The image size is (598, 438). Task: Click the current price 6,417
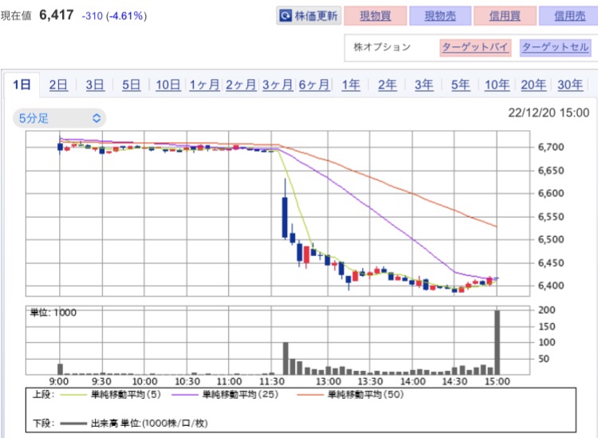pos(57,15)
